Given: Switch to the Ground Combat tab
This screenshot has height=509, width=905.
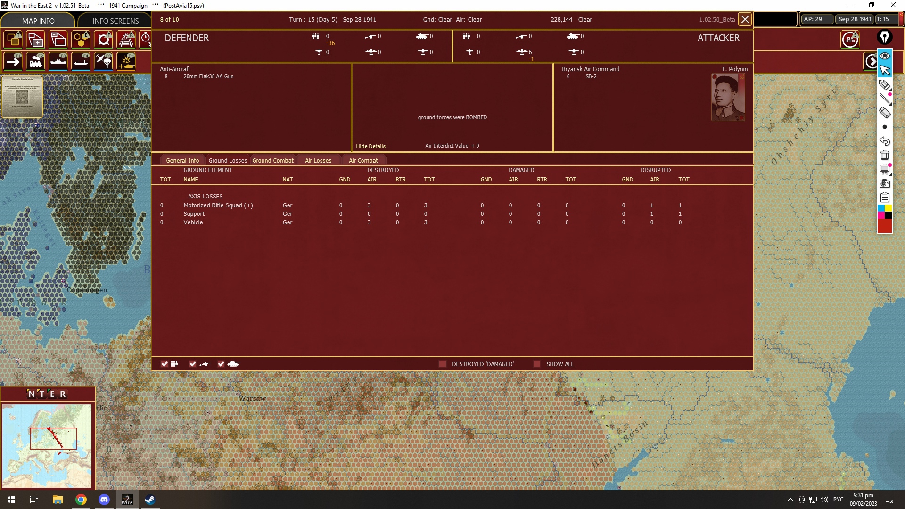Looking at the screenshot, I should pyautogui.click(x=273, y=160).
